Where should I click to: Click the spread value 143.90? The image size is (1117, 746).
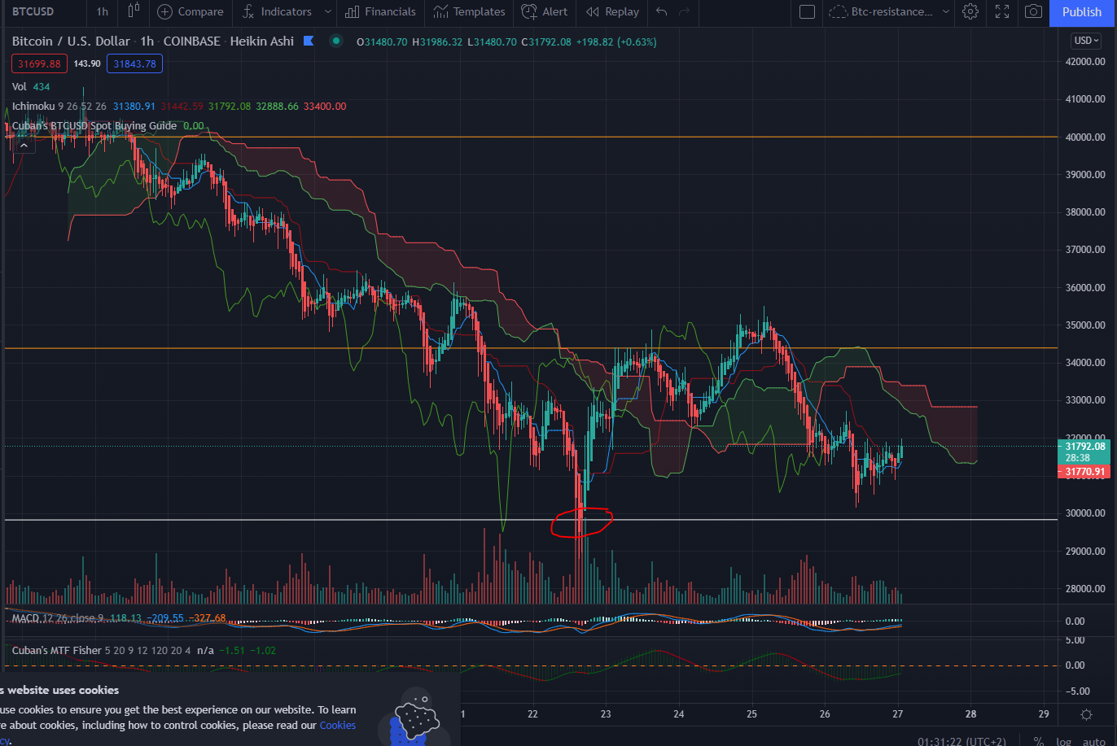click(x=87, y=63)
